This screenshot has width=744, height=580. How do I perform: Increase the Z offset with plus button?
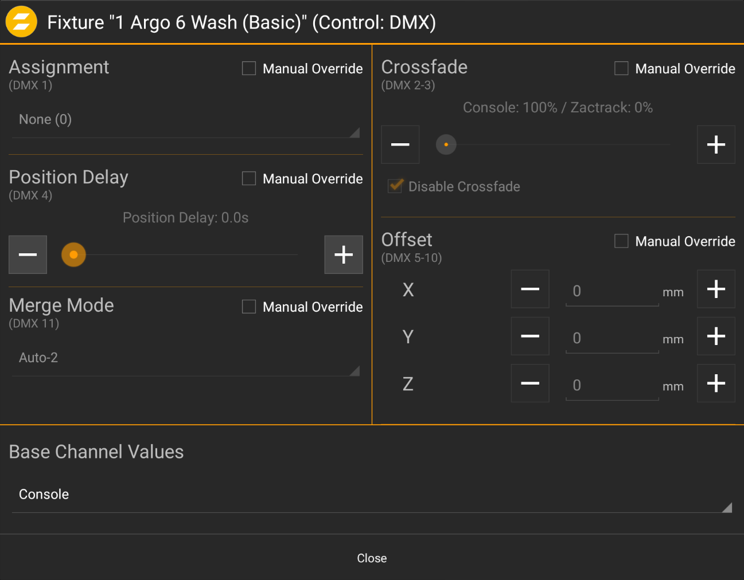tap(715, 383)
